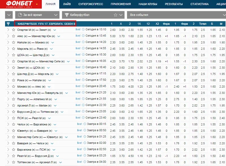Click live! label for Манчестер Сити — Ювентус
The width and height of the screenshot is (226, 166).
[x=79, y=136]
